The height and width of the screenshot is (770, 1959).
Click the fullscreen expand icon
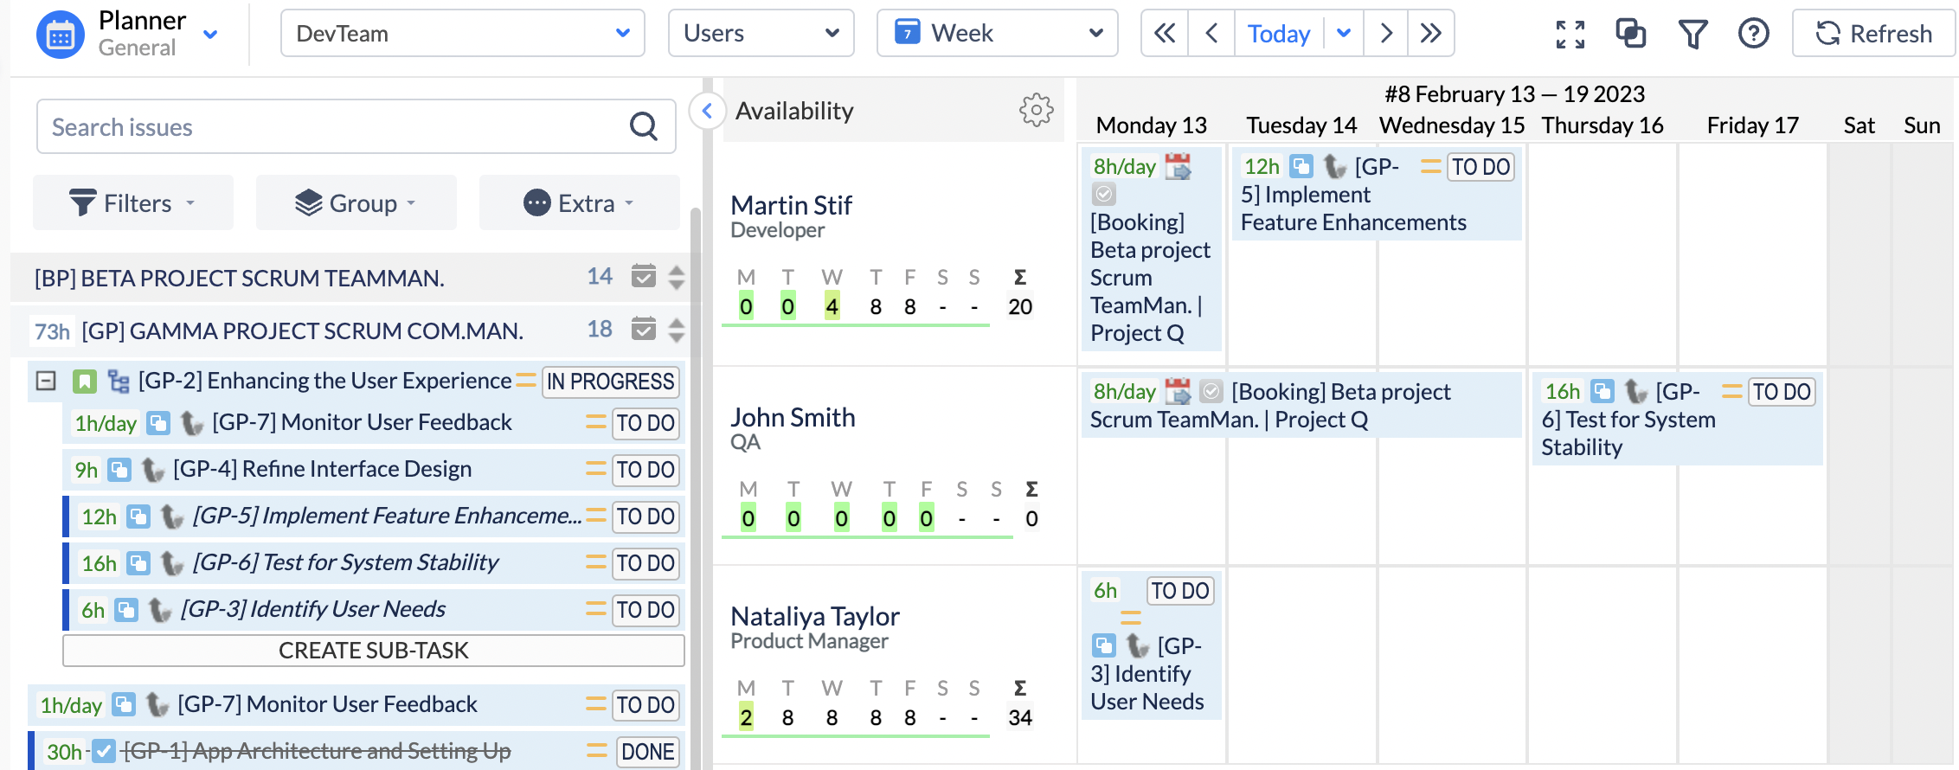click(1570, 34)
